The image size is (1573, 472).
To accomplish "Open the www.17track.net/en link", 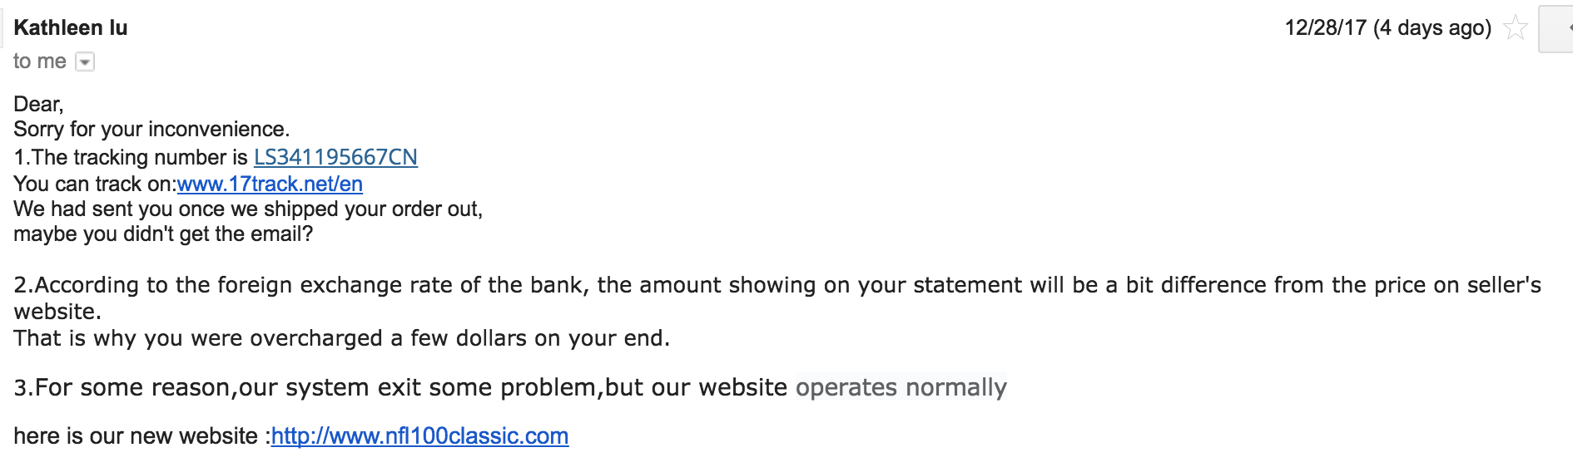I will [x=270, y=184].
